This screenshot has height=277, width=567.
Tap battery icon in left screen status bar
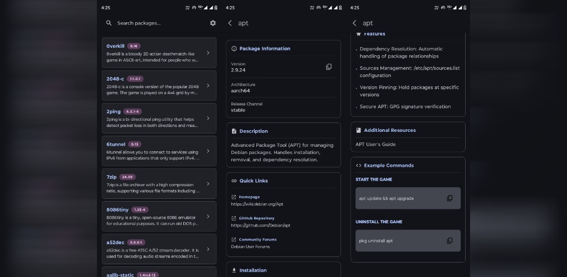[216, 8]
